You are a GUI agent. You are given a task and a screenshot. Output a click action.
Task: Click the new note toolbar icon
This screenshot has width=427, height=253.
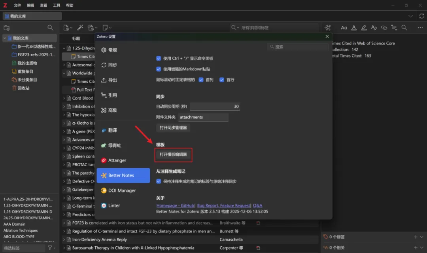tap(107, 28)
